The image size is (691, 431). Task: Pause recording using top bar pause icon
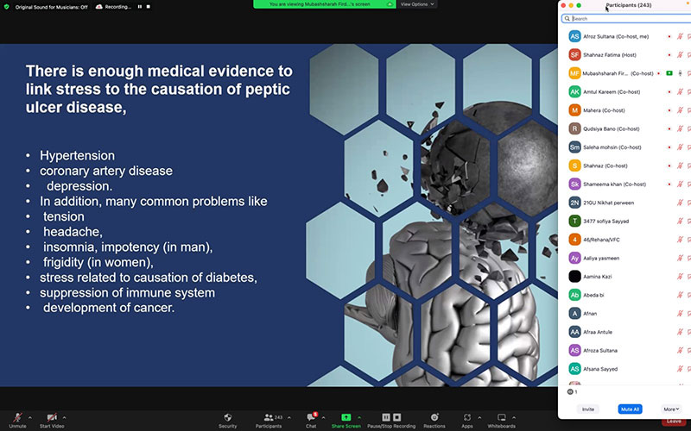(x=140, y=7)
